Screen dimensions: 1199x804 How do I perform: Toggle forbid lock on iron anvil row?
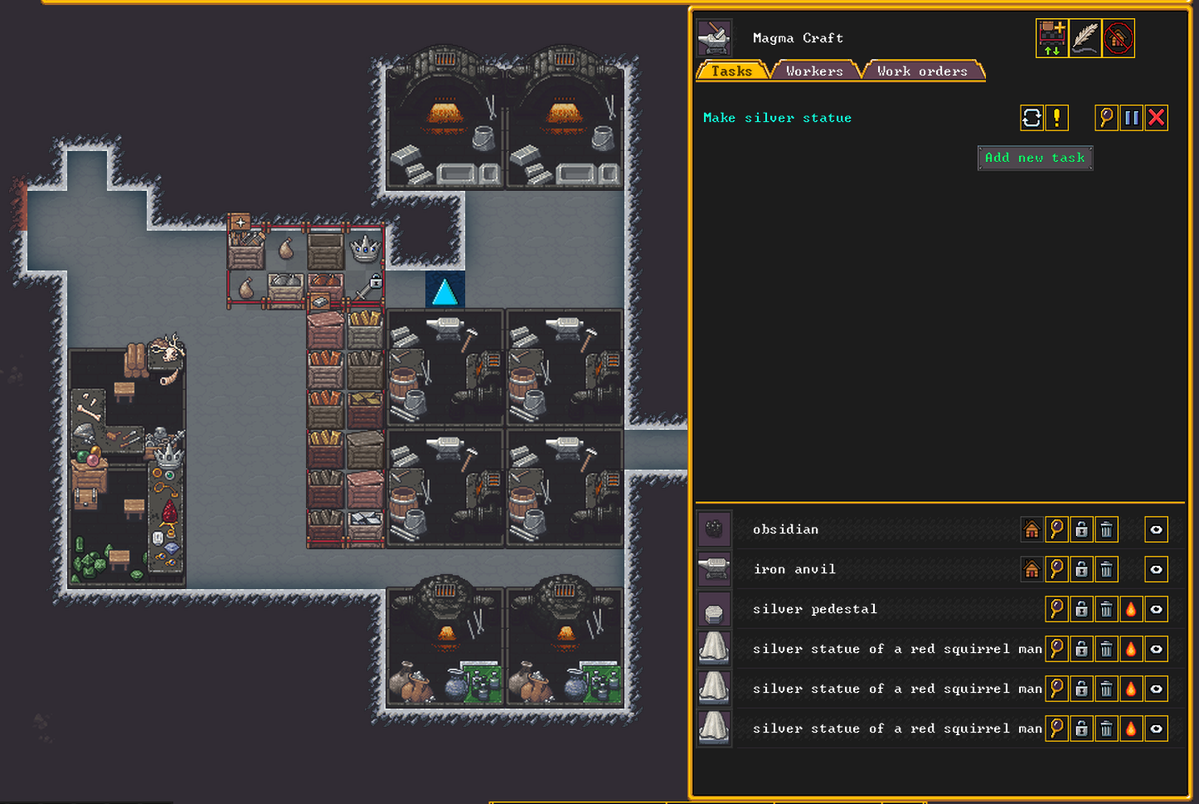(1081, 569)
